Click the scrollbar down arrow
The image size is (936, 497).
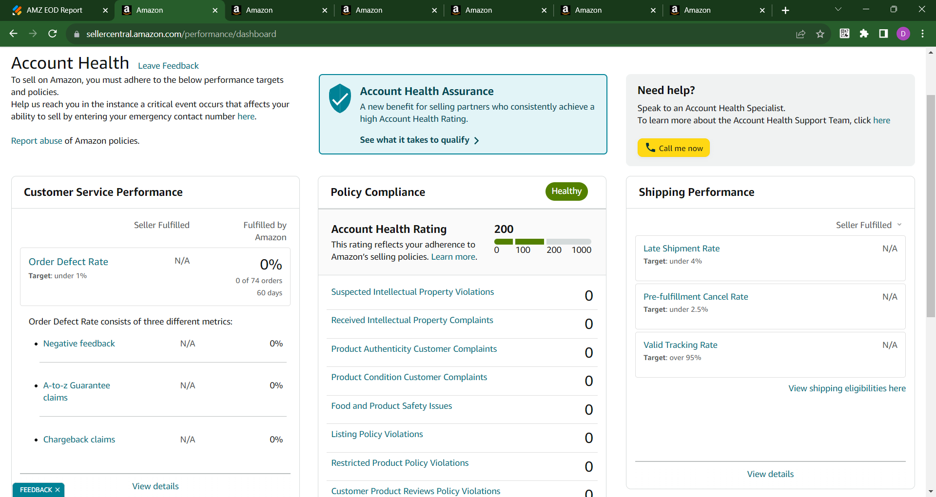(x=931, y=492)
